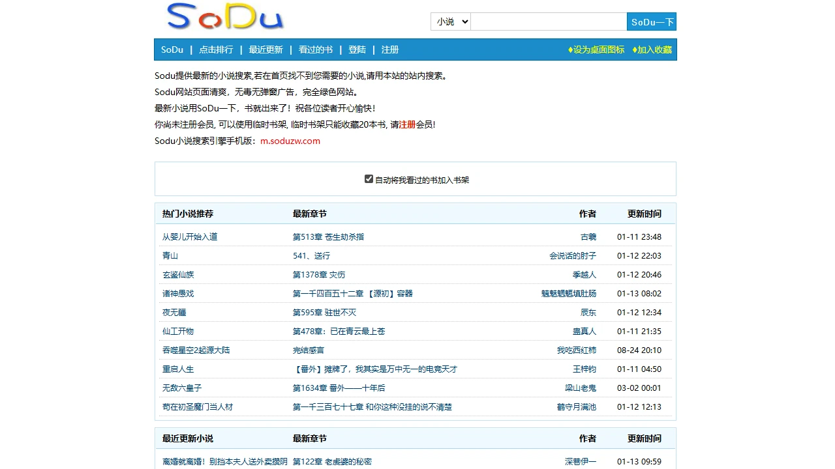The image size is (835, 469).
Task: Open chapter 第122章 老虔婆的秘密
Action: click(x=333, y=461)
